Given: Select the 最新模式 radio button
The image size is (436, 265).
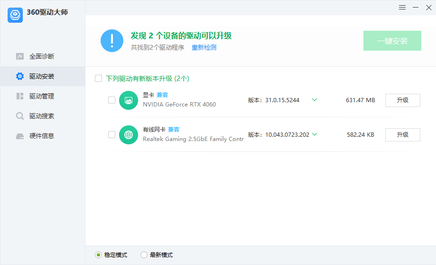Looking at the screenshot, I should click(x=144, y=255).
